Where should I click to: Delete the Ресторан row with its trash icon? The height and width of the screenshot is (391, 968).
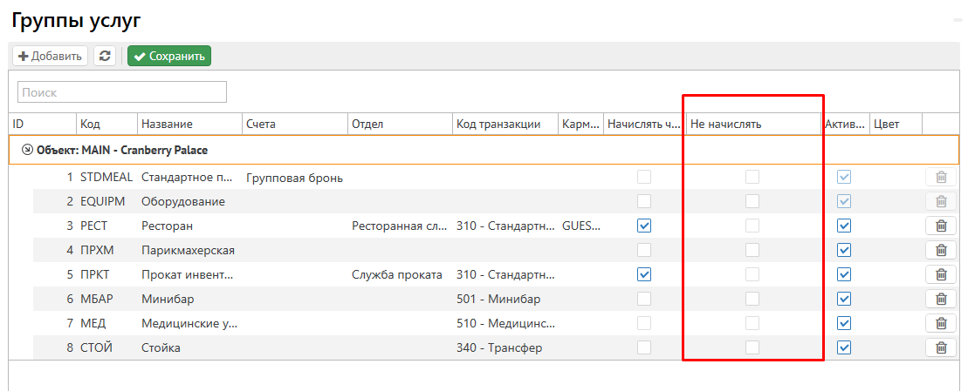click(x=941, y=226)
